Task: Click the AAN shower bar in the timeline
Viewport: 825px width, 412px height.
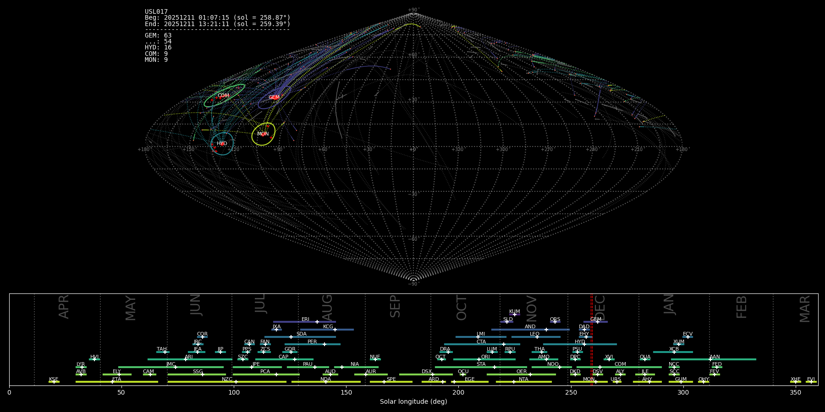Action: pyautogui.click(x=714, y=359)
